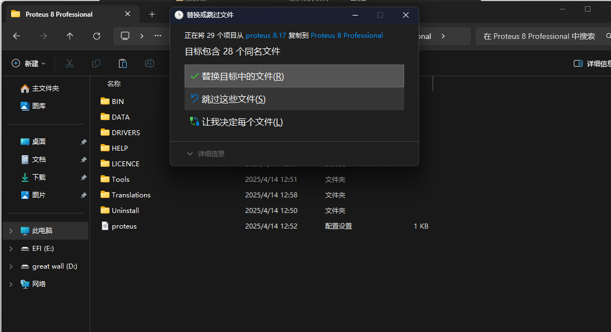The height and width of the screenshot is (332, 611).
Task: Click the chevron after truncated path in address bar
Action: (x=443, y=36)
